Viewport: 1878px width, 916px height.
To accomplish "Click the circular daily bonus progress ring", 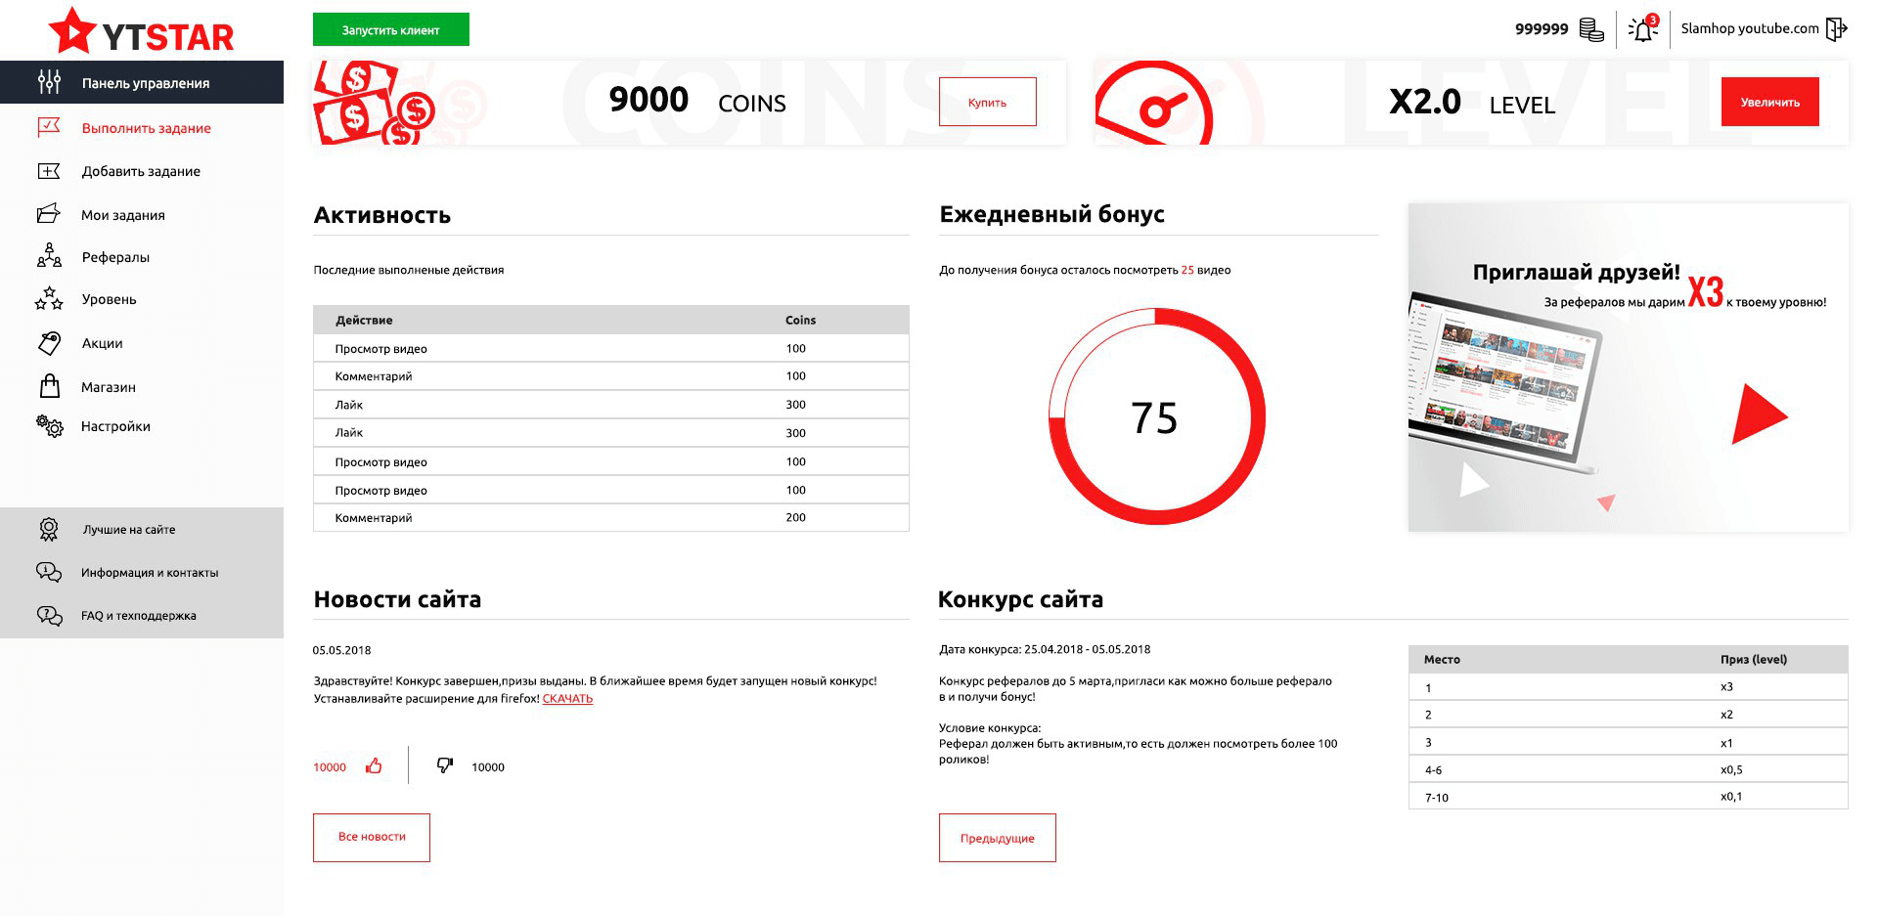I will pyautogui.click(x=1156, y=416).
